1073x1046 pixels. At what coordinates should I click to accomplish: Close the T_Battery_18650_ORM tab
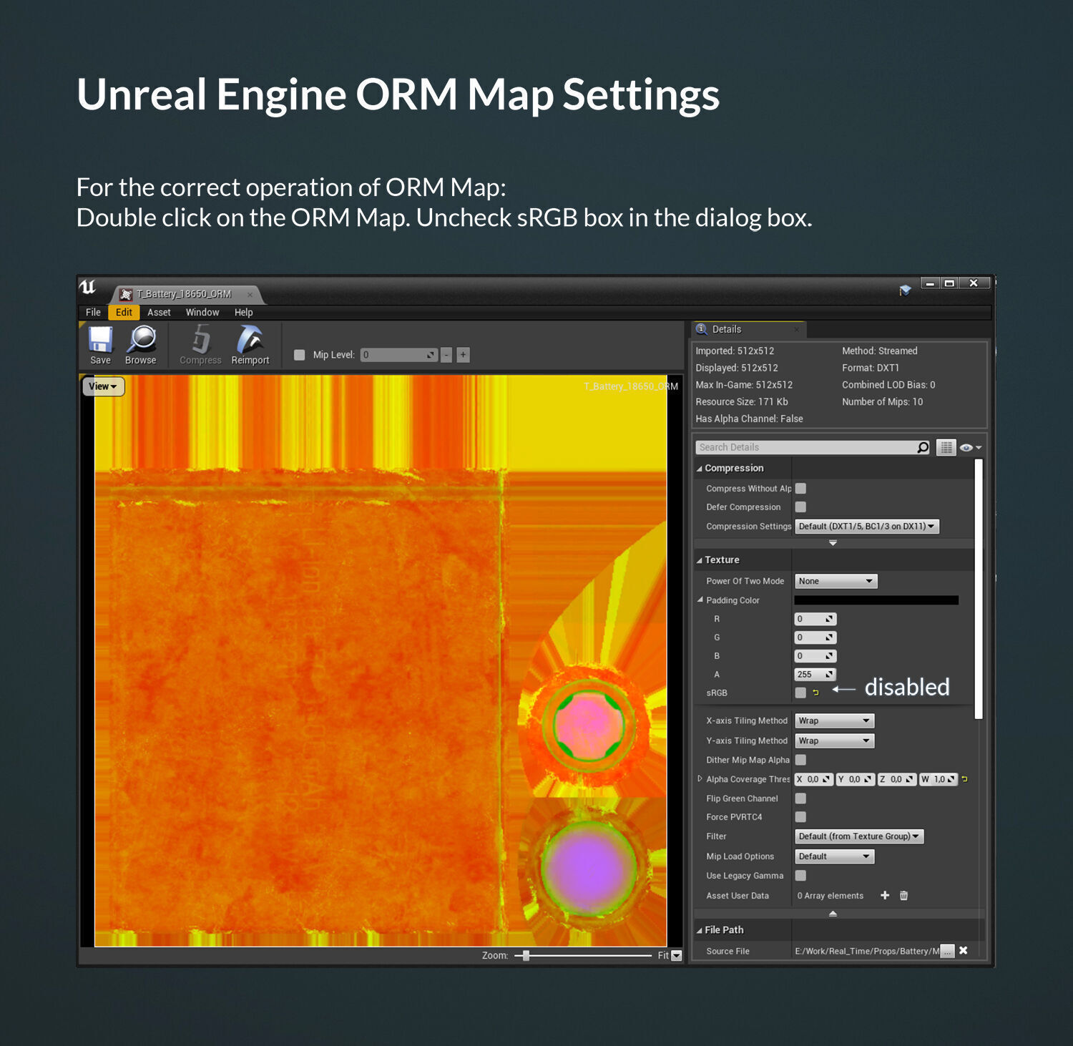tap(250, 295)
